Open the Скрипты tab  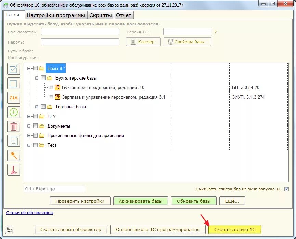101,15
